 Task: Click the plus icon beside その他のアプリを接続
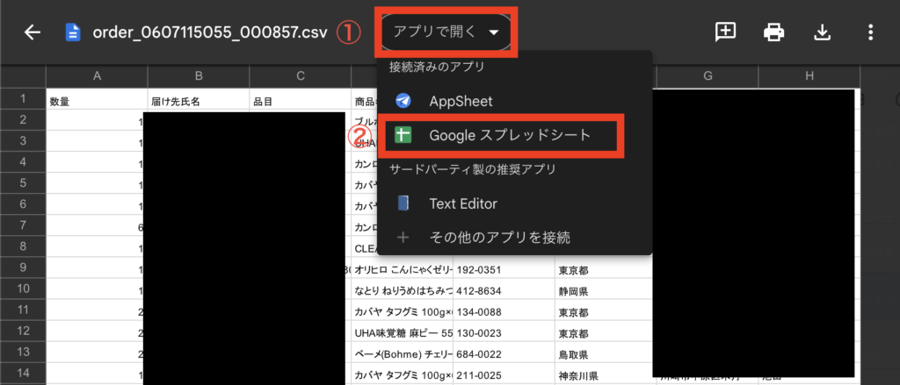(403, 237)
